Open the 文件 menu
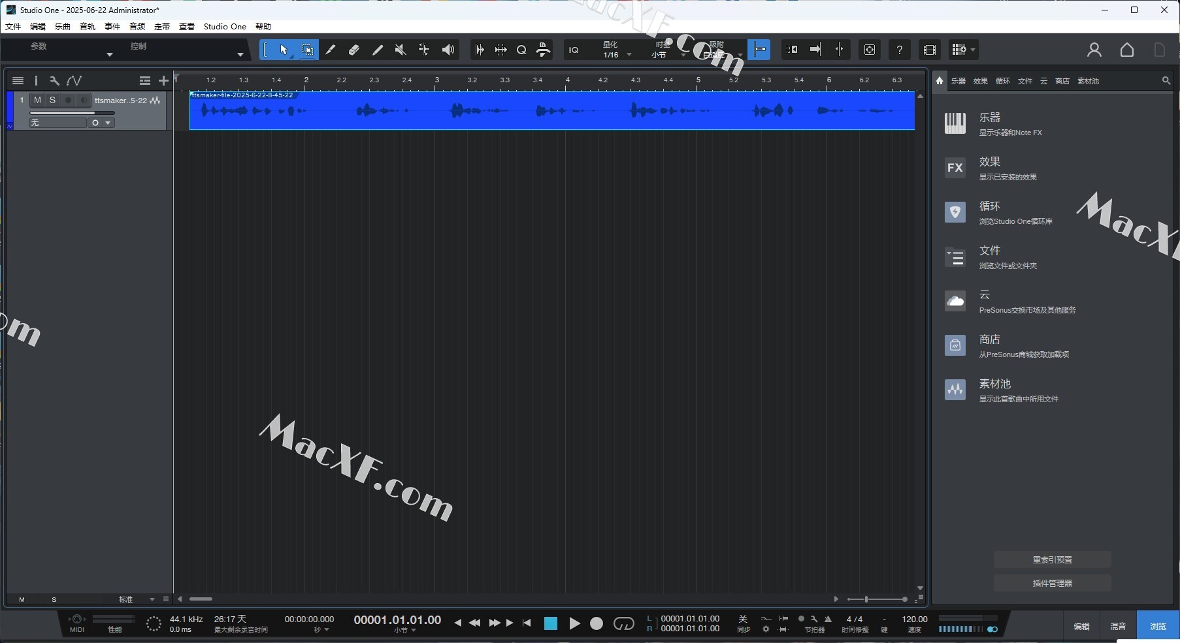This screenshot has width=1180, height=643. coord(13,27)
